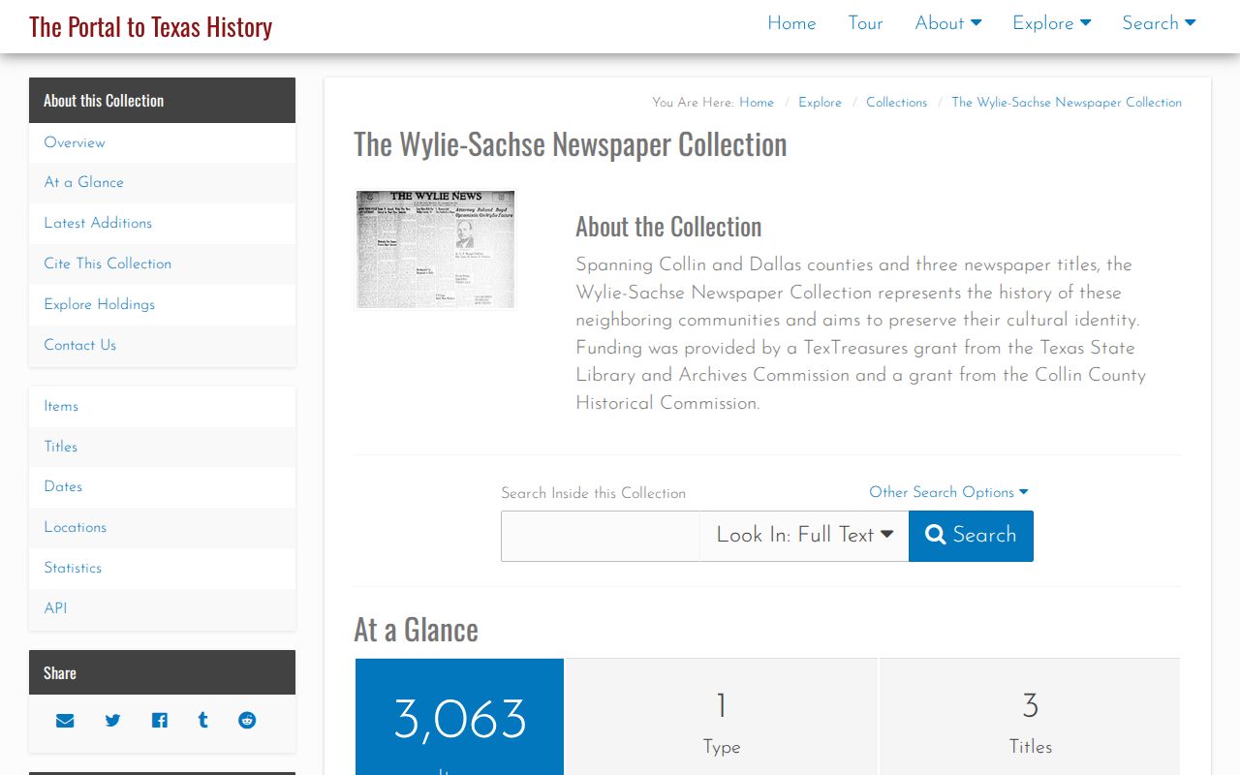This screenshot has width=1240, height=775.
Task: Click Wylie-Sachse Newspaper Collection breadcrumb
Action: coord(1067,103)
